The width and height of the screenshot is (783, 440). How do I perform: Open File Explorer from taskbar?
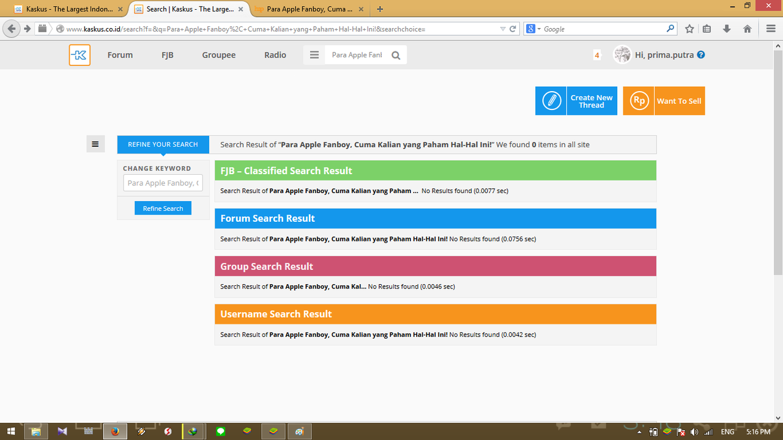click(36, 431)
